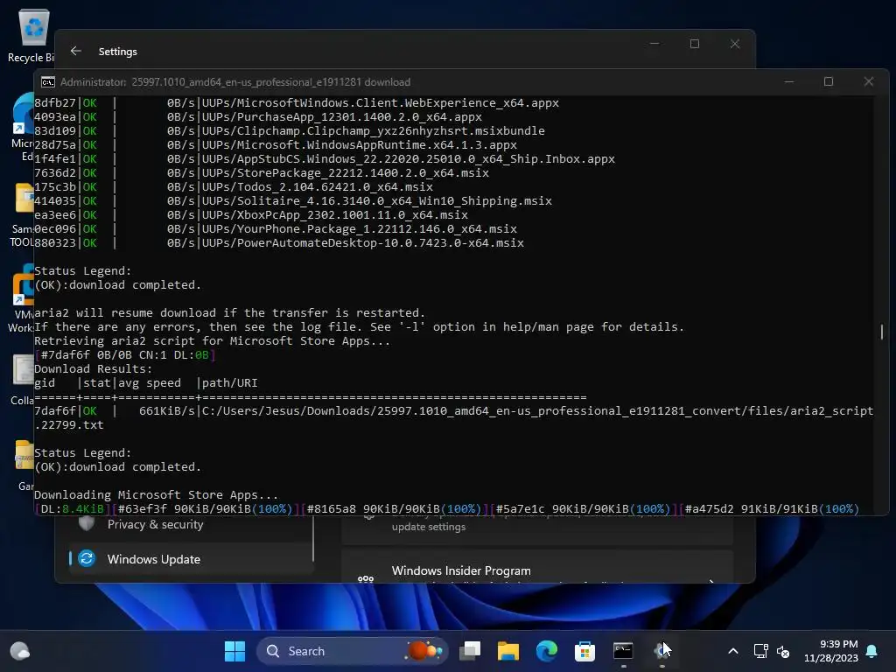Switch to the Settings taskbar icon
The height and width of the screenshot is (672, 896).
(661, 651)
